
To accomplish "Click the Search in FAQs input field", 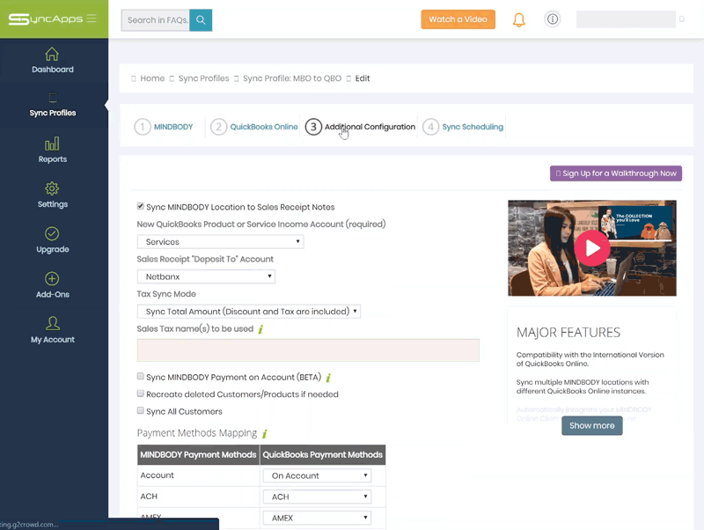I will [x=156, y=20].
